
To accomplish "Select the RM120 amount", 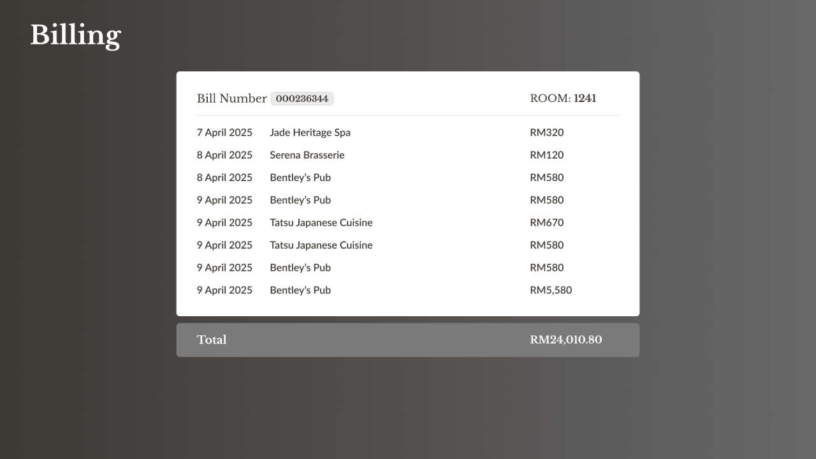I will 546,155.
